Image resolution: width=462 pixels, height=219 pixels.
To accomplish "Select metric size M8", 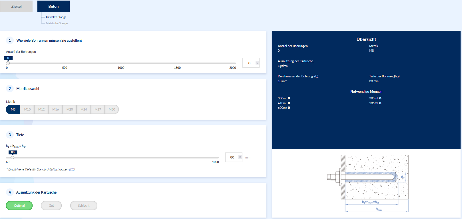I will tap(13, 109).
